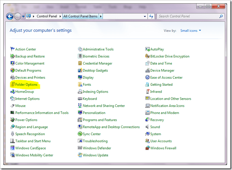The height and width of the screenshot is (170, 232).
Task: Open Infrared link
Action: pos(156,92)
